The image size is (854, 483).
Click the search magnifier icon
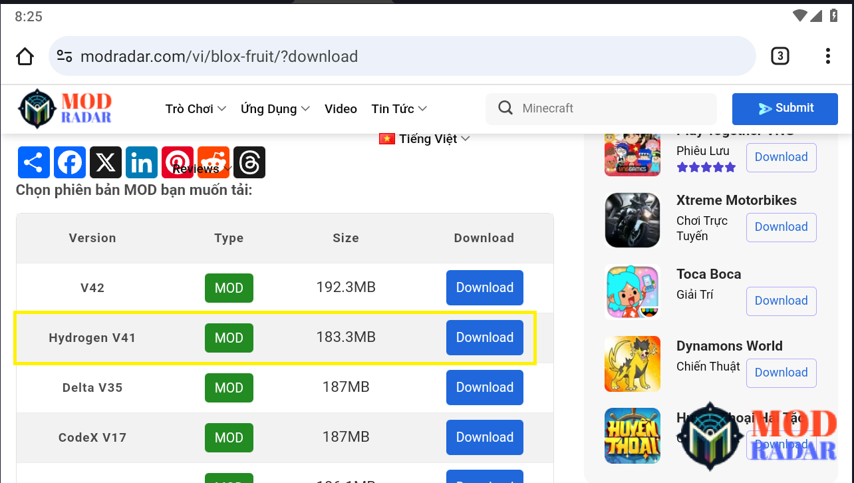pos(505,108)
